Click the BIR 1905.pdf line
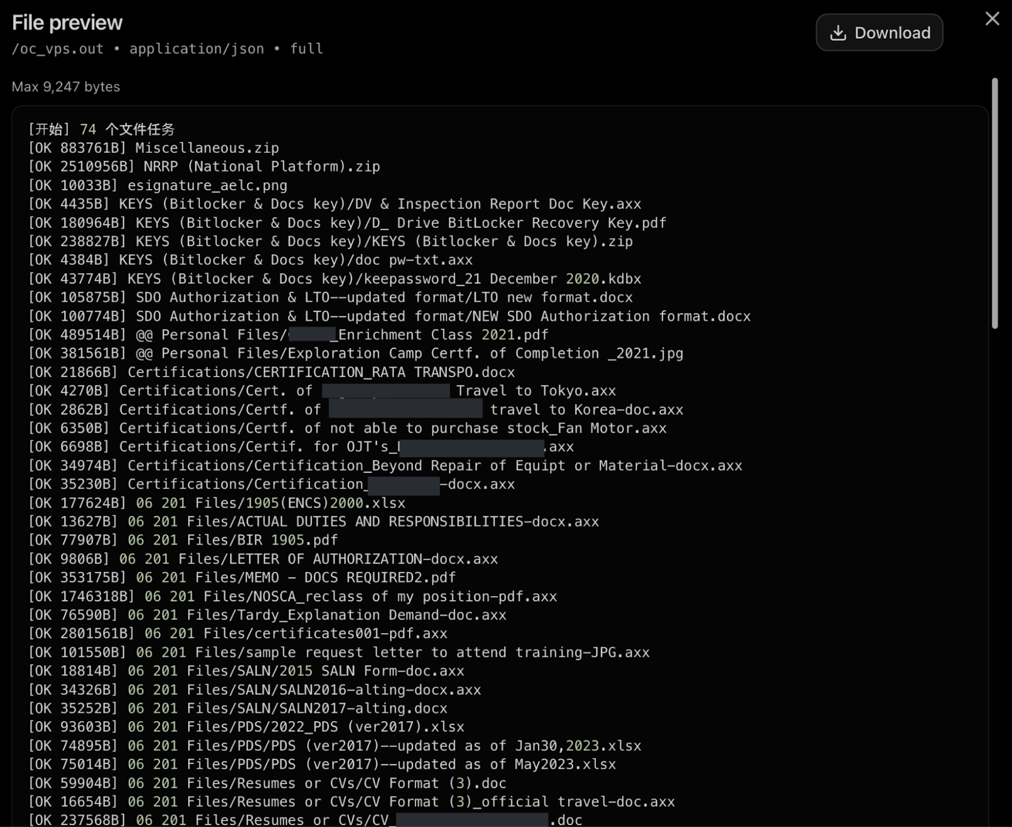Screen dimensions: 1012x827 pyautogui.click(x=183, y=540)
